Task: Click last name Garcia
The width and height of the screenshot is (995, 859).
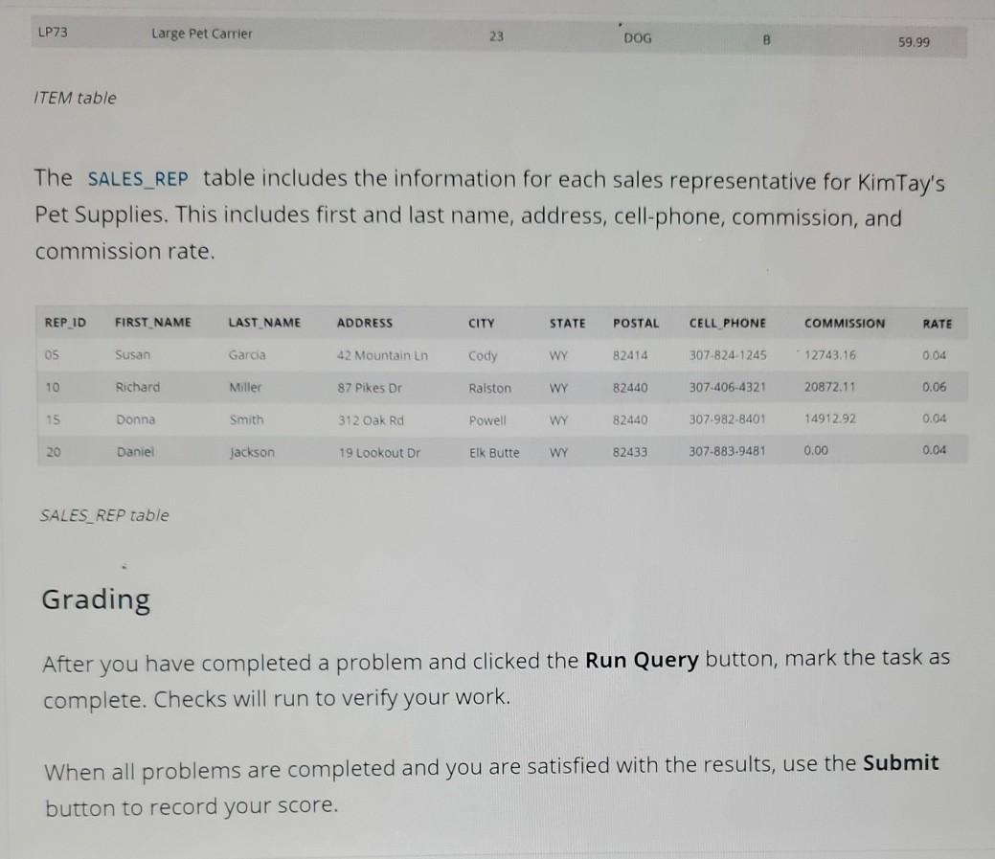Action: [x=247, y=354]
